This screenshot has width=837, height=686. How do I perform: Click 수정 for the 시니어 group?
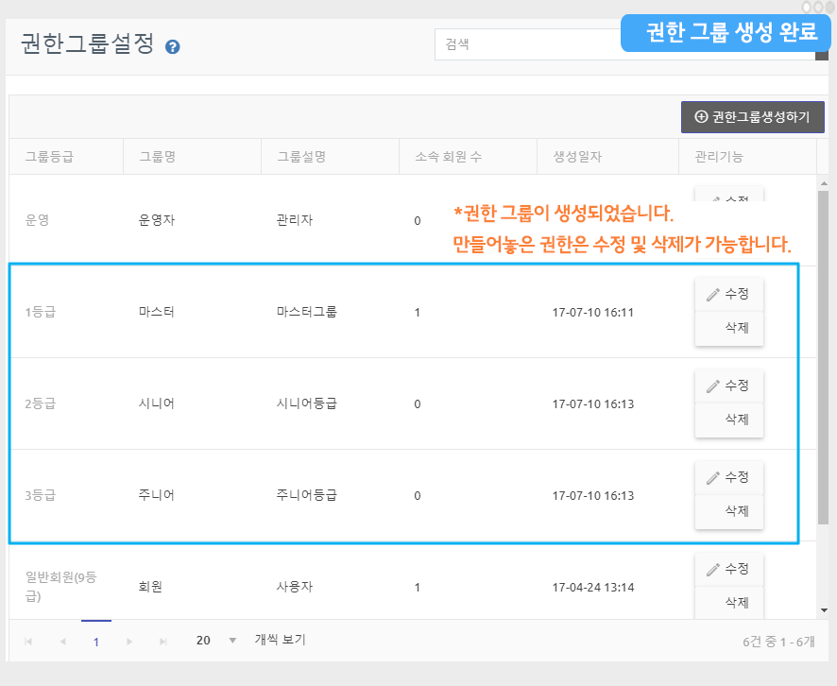[x=728, y=386]
